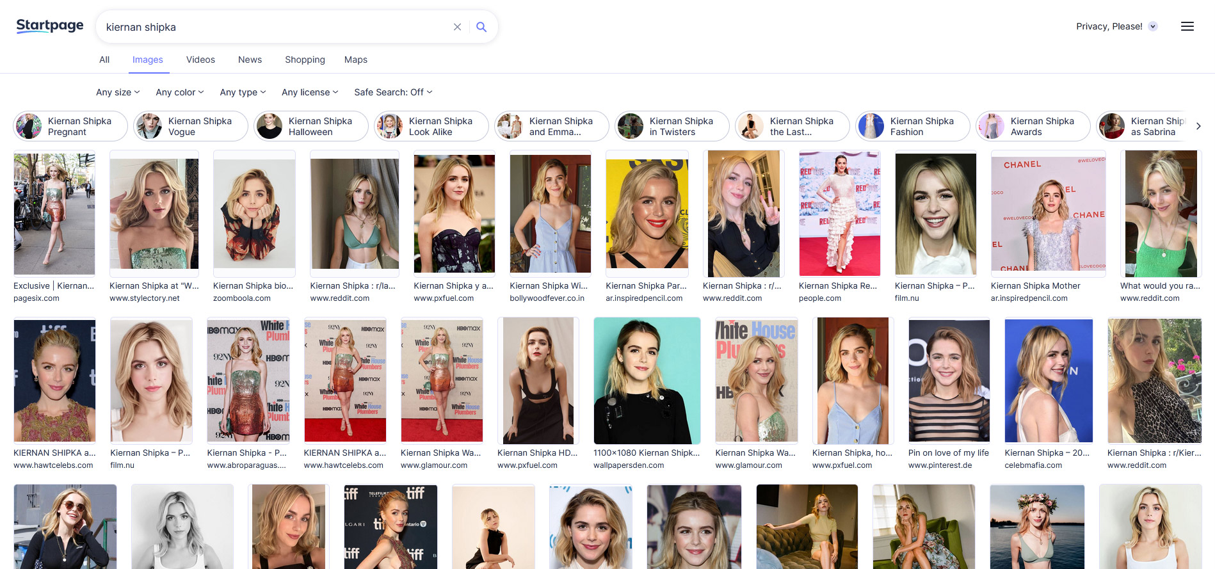Expand Privacy, Please! dropdown arrow
This screenshot has height=569, width=1215.
coord(1153,26)
